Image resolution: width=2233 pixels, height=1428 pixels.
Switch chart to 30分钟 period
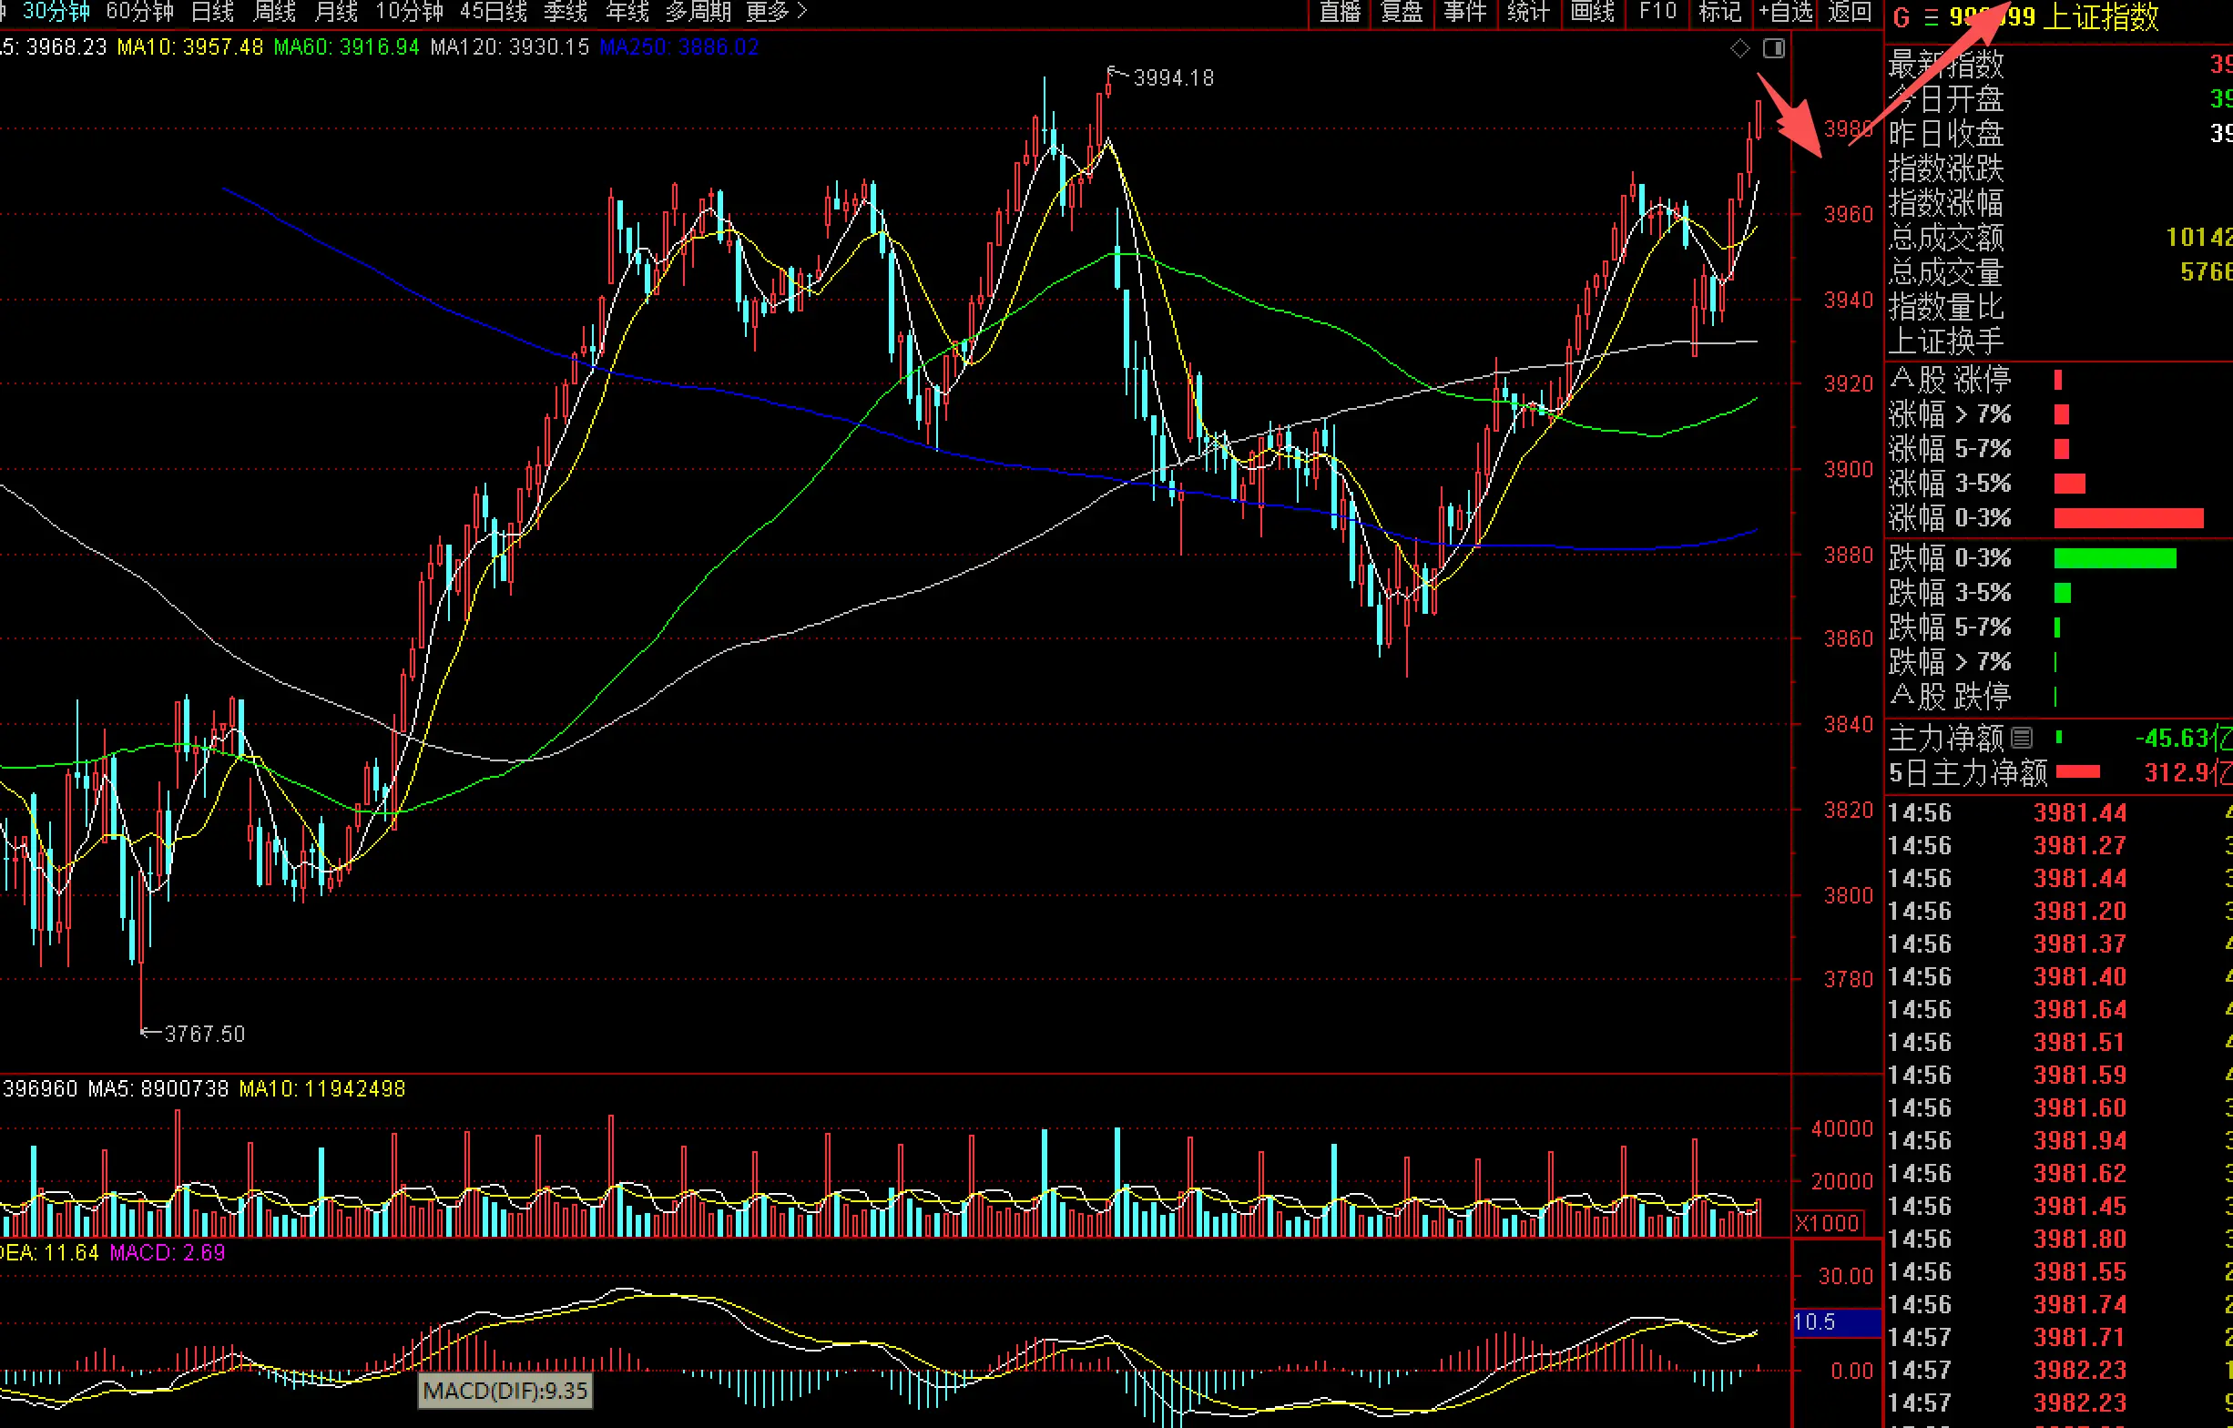click(x=56, y=11)
